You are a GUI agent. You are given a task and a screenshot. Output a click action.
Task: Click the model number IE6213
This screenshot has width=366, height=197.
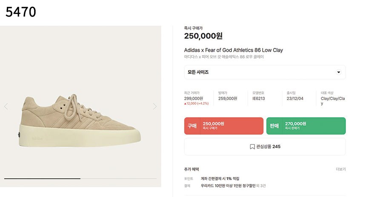pos(259,98)
